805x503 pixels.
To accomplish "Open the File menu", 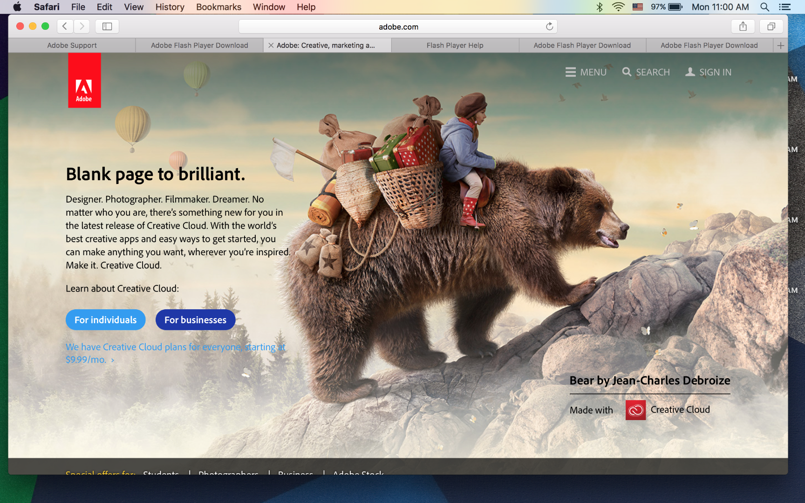I will pyautogui.click(x=78, y=7).
